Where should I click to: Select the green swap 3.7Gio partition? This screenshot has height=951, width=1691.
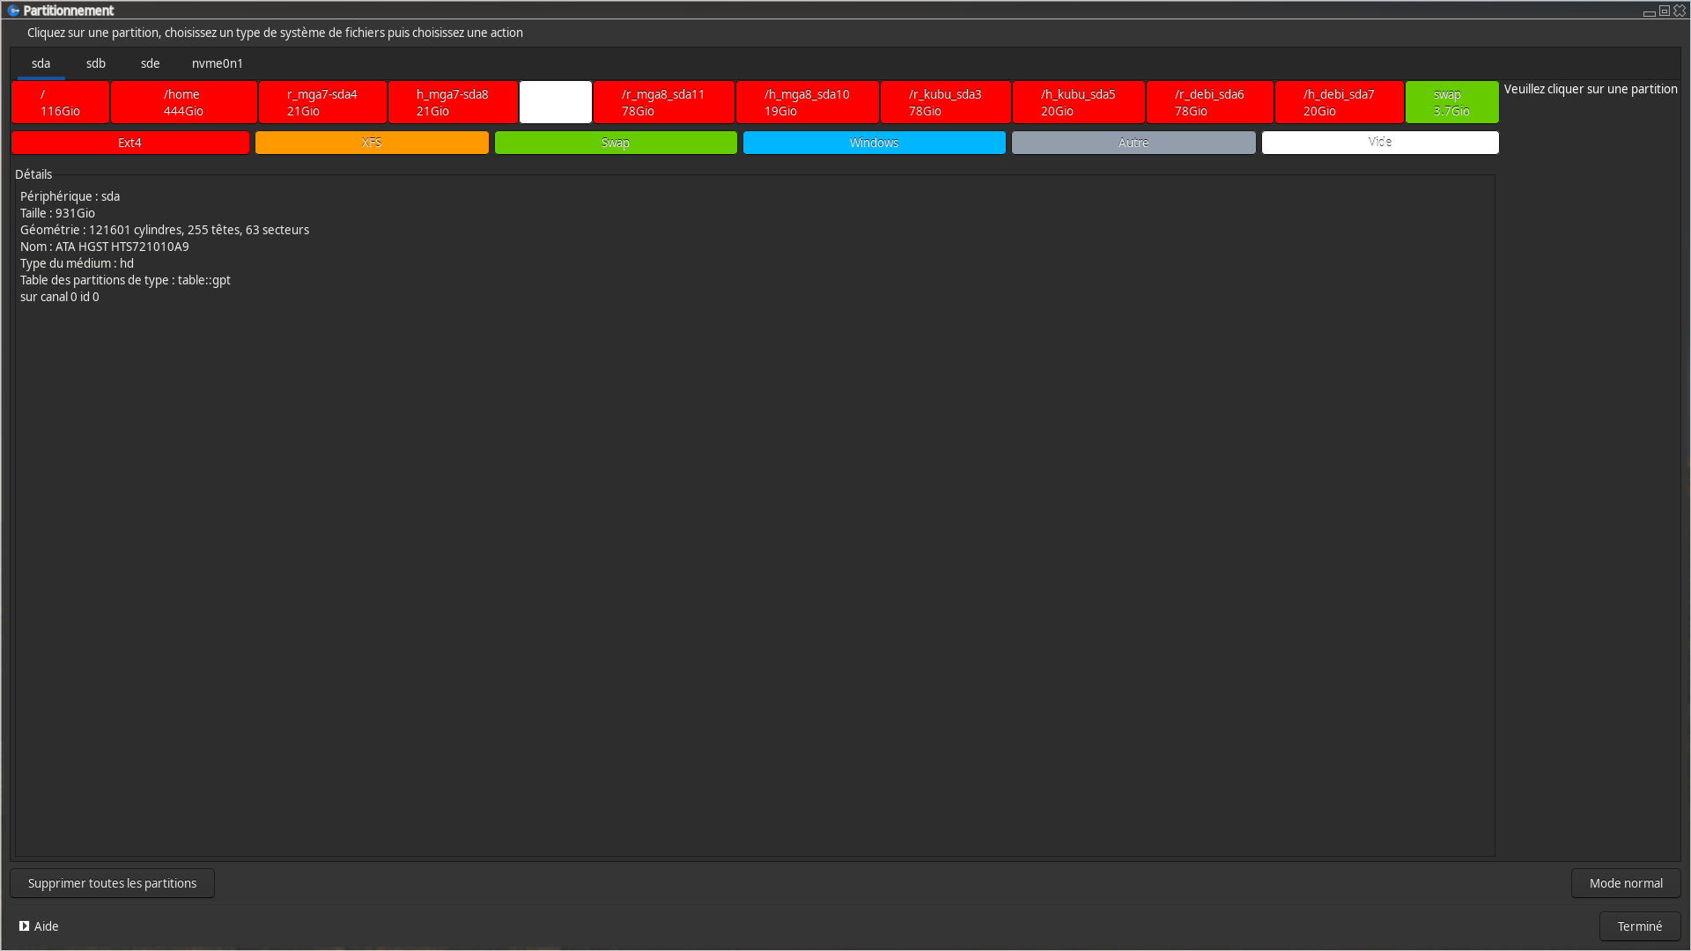[1452, 102]
